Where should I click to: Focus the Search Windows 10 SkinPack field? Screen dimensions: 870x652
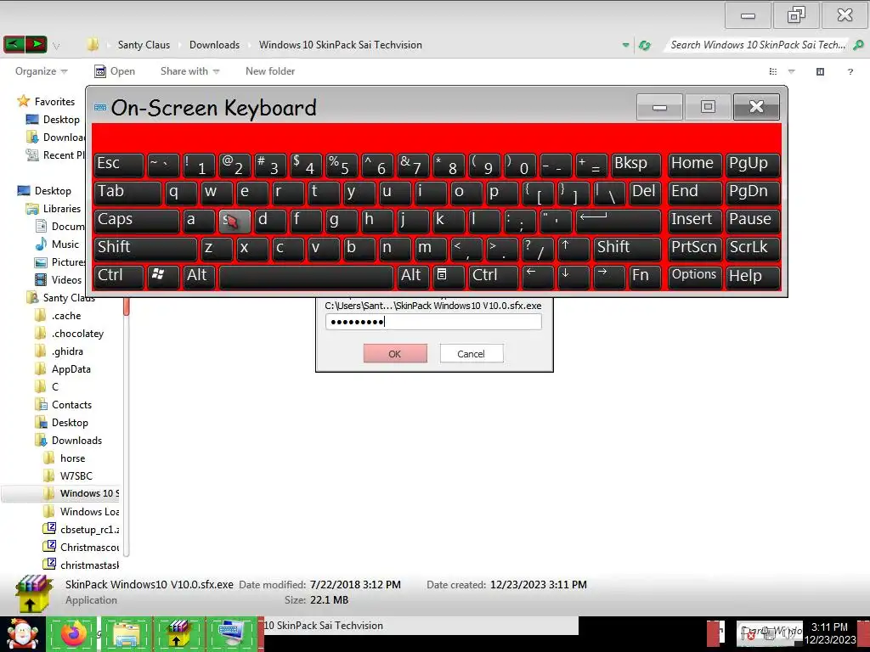(x=757, y=45)
